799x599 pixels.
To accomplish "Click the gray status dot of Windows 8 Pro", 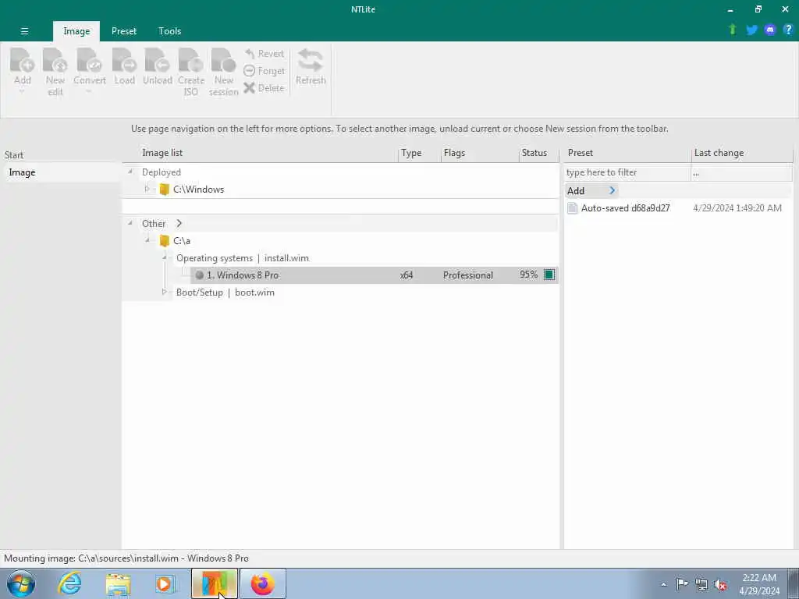I will pyautogui.click(x=199, y=275).
